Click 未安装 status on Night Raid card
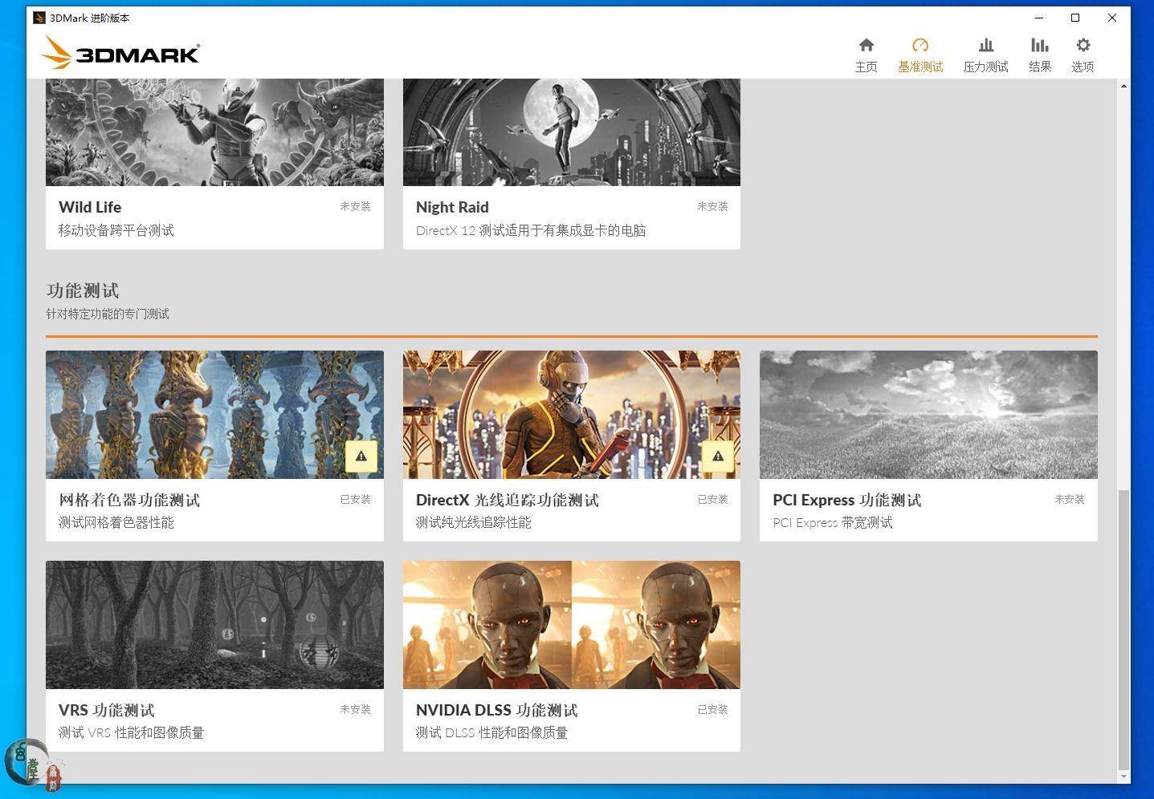 (x=712, y=206)
